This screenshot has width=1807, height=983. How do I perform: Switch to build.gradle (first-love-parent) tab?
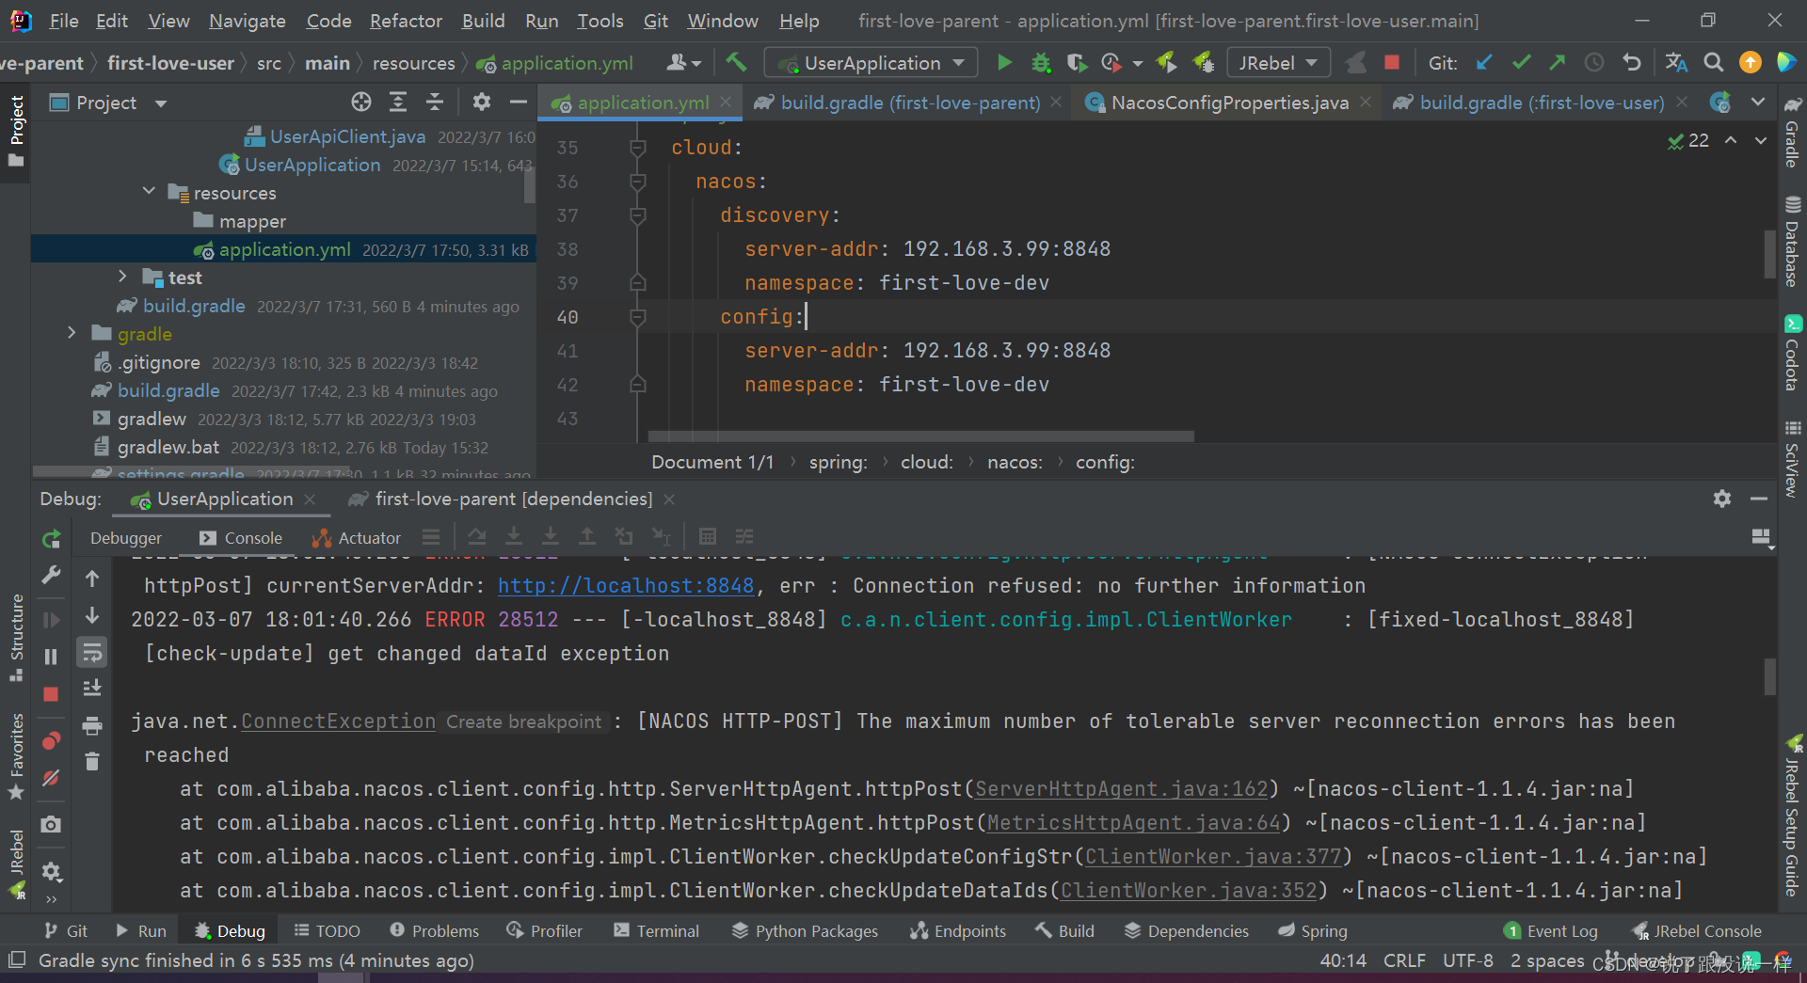click(910, 103)
